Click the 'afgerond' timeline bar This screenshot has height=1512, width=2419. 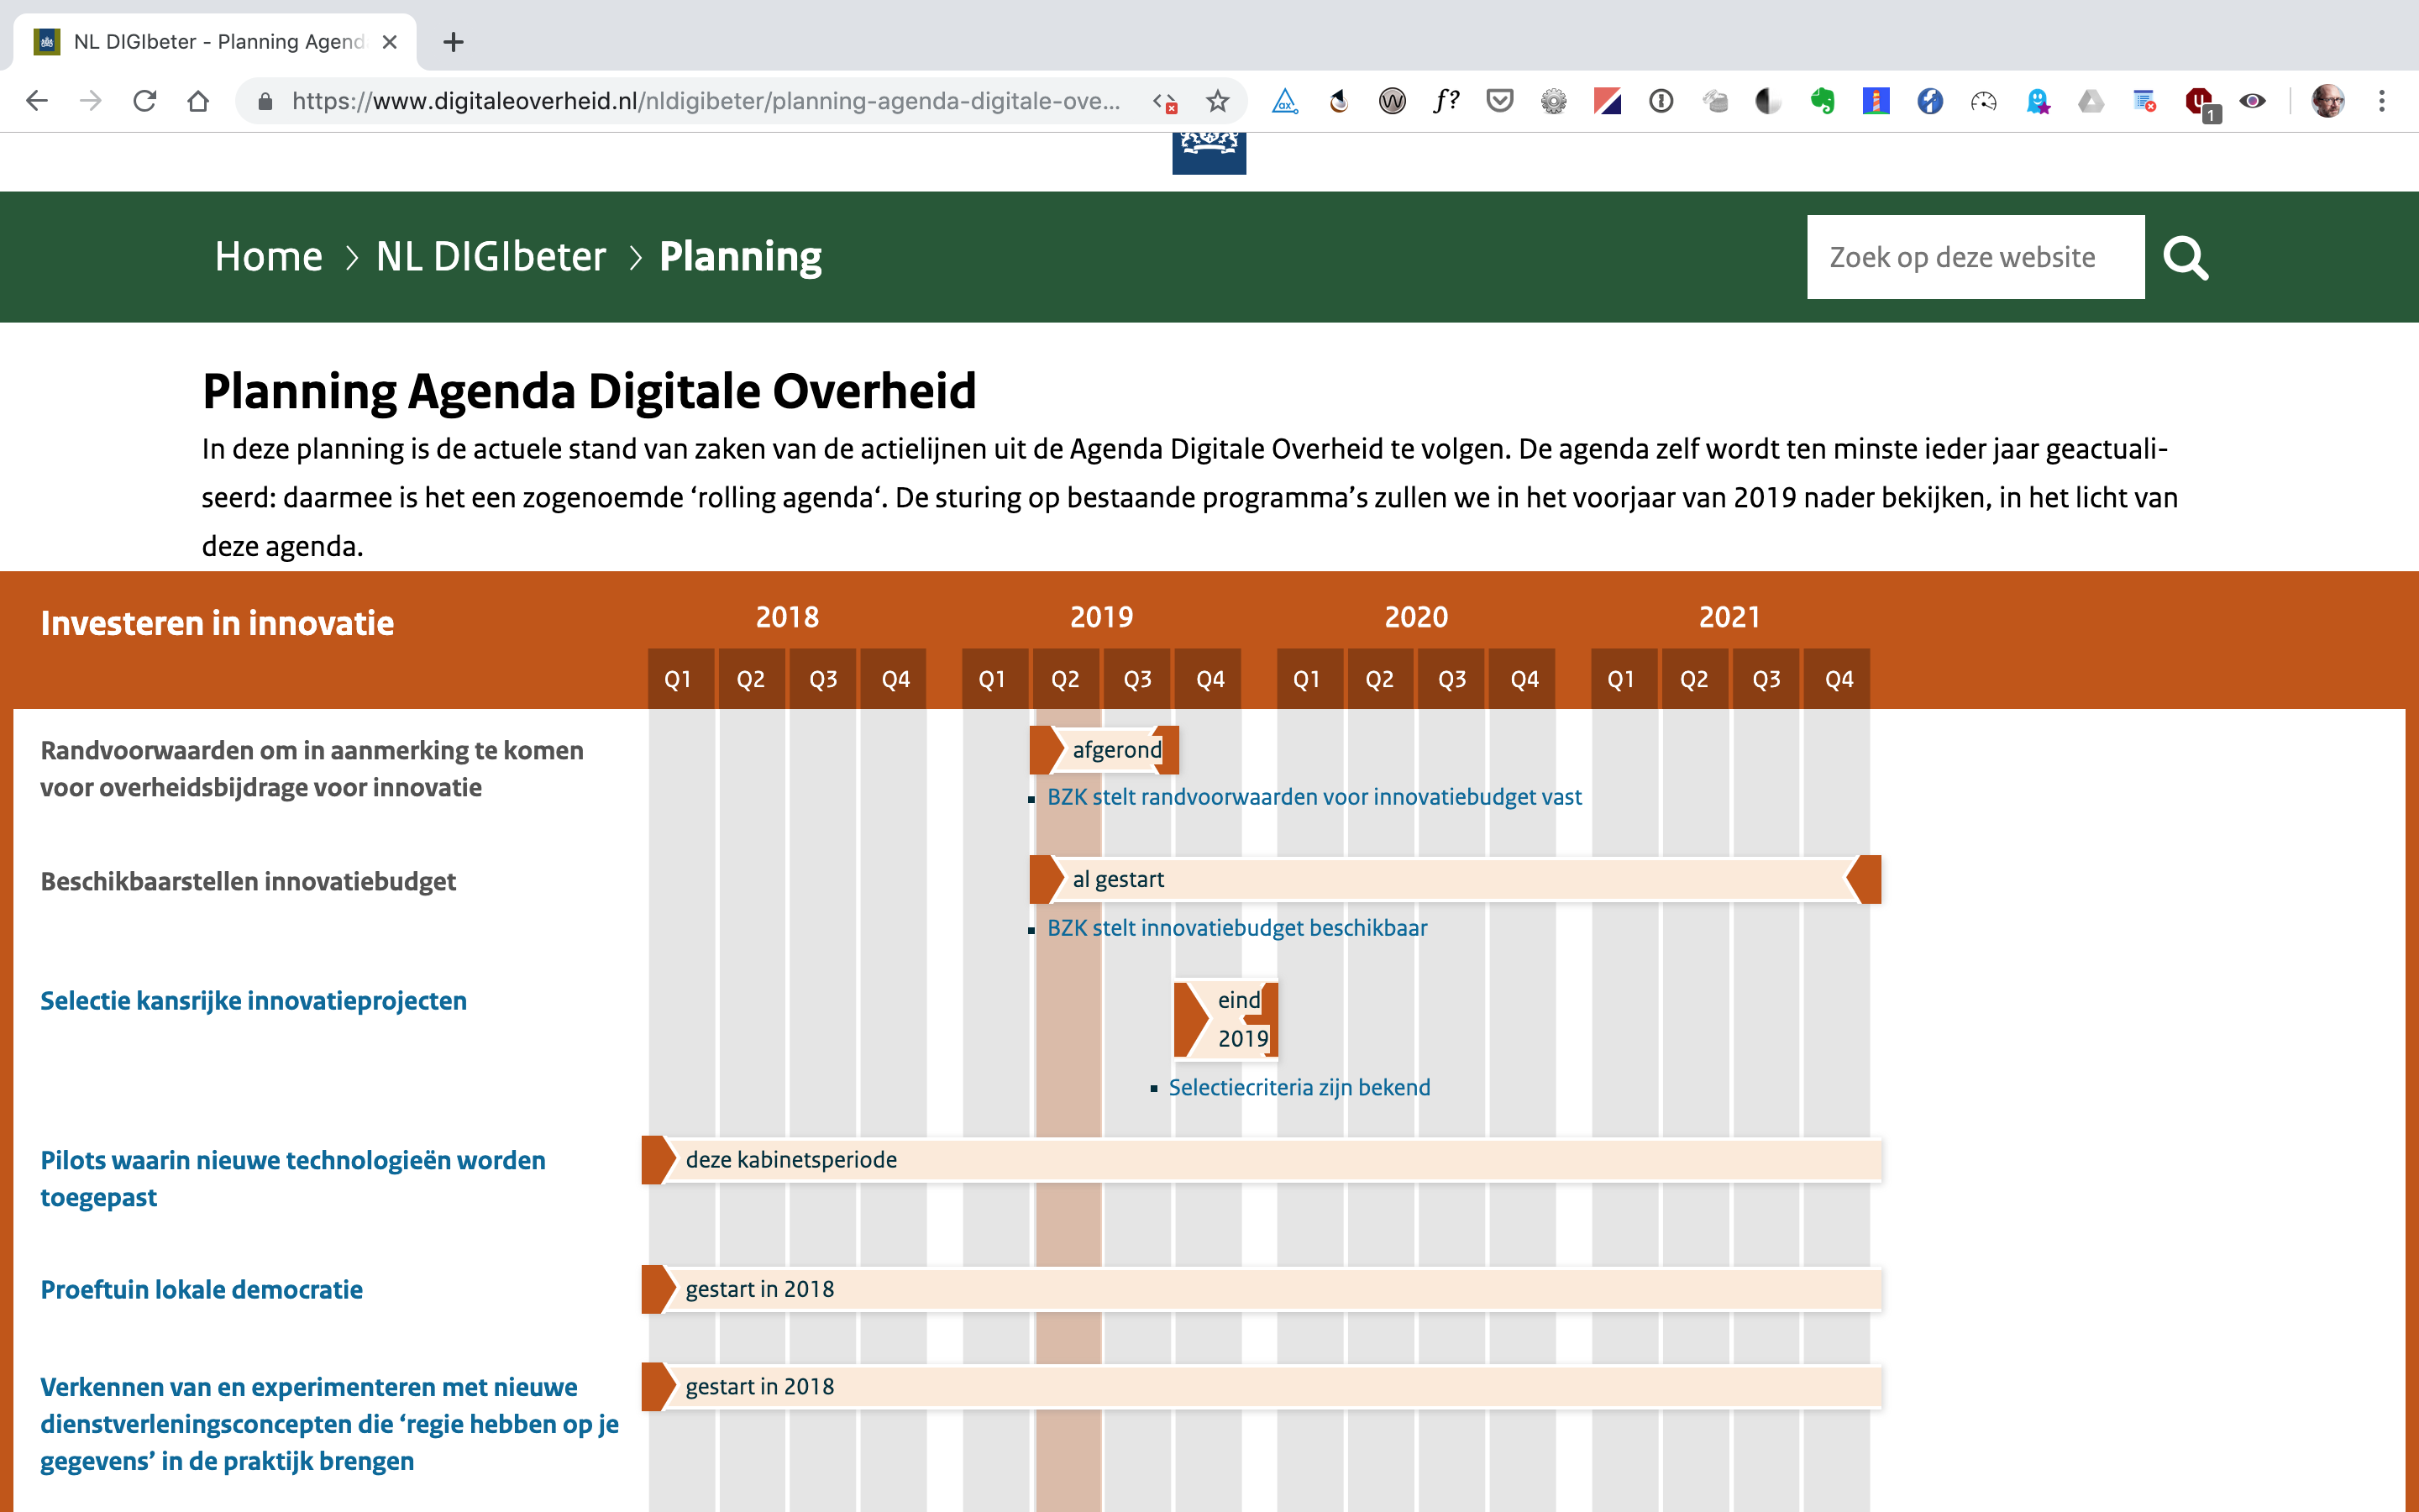tap(1105, 750)
